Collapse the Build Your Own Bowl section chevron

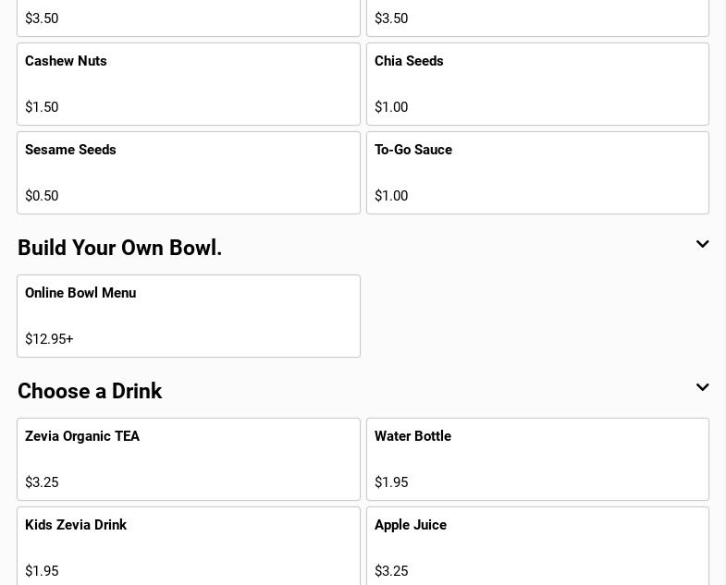click(x=702, y=245)
